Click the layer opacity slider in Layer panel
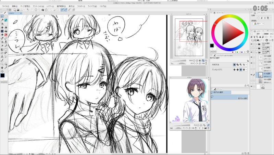This screenshot has height=155, width=274. [266, 34]
